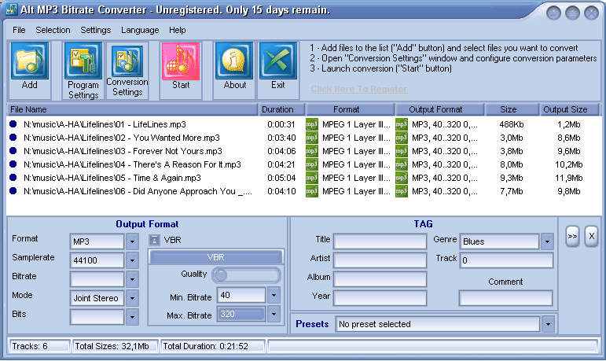This screenshot has height=361, width=606.
Task: Open the Conversion Settings window icon
Action: 127,63
